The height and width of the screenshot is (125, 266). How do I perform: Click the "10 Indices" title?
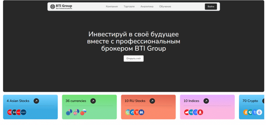pyautogui.click(x=192, y=101)
